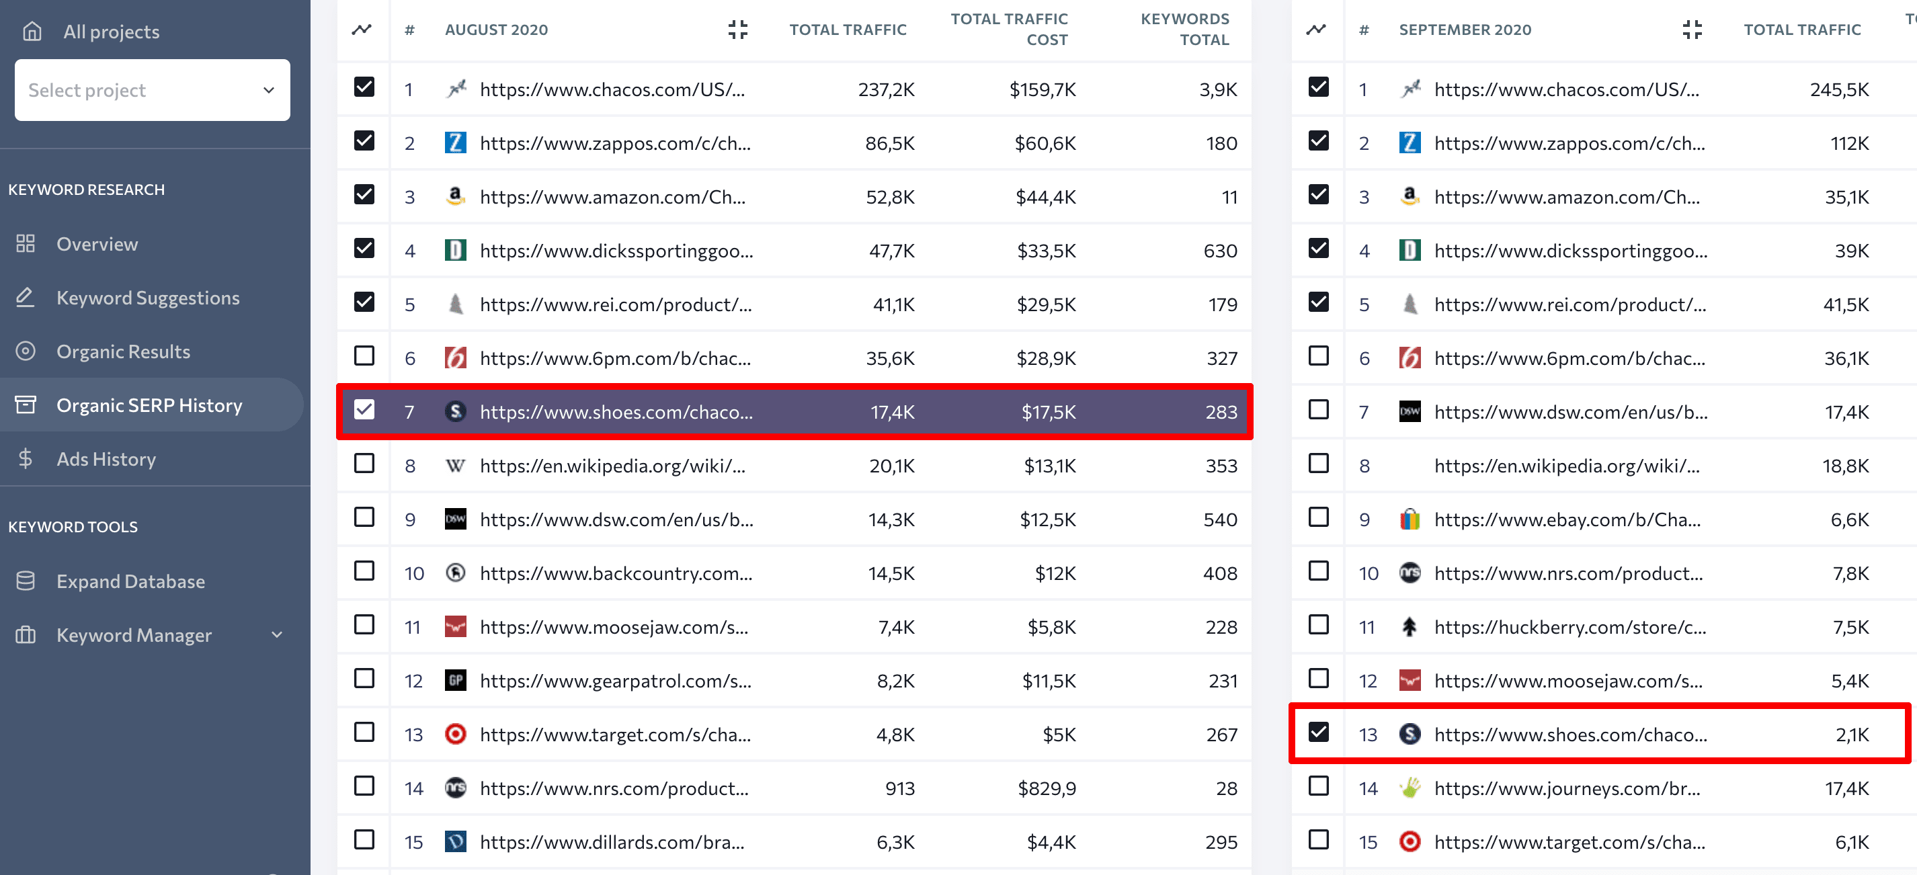
Task: Click eBay favicon in September row 9
Action: pyautogui.click(x=1410, y=519)
